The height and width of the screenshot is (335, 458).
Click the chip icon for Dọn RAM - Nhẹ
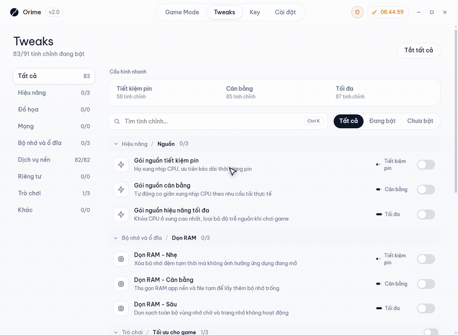click(121, 259)
